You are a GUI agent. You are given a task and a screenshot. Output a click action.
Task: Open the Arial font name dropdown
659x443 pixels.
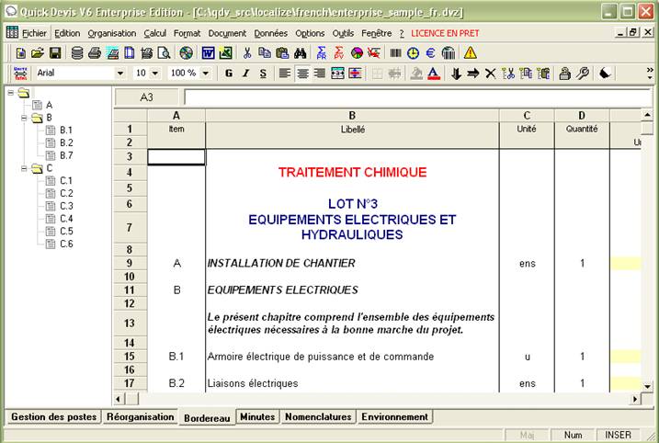tap(119, 74)
